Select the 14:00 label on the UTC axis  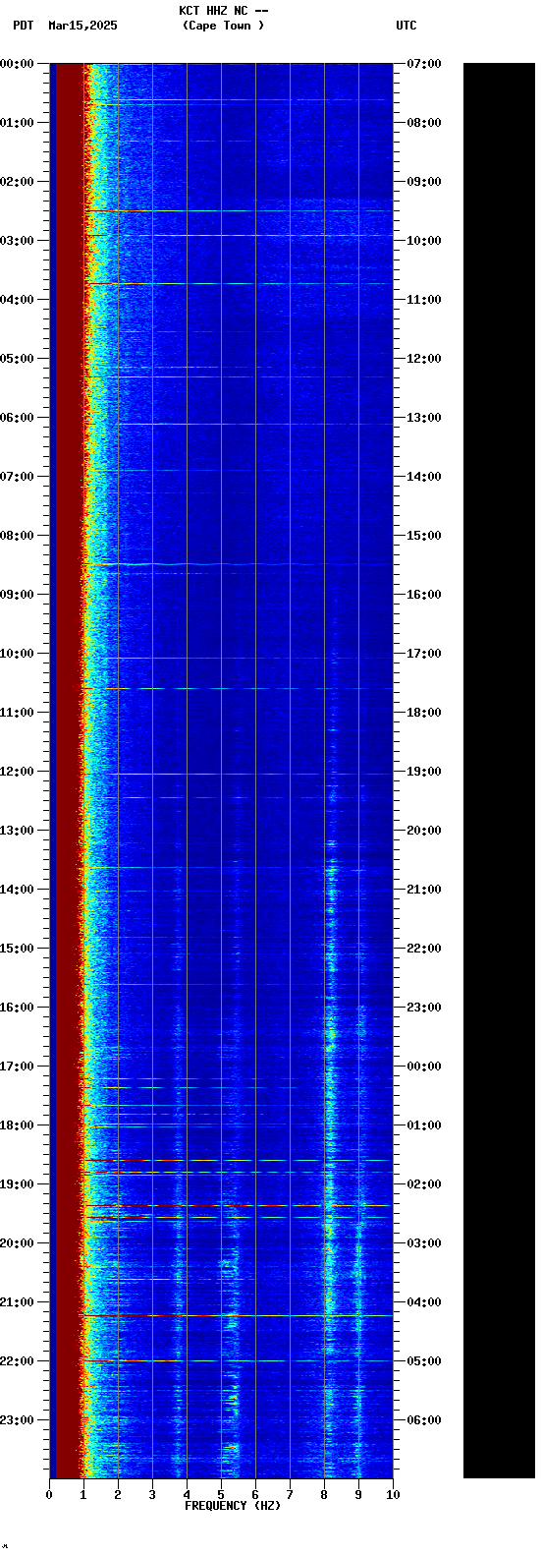point(424,477)
